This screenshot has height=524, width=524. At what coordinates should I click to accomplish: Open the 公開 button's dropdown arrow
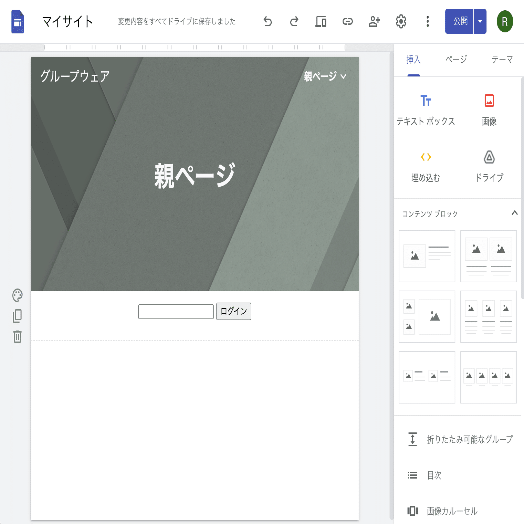(479, 21)
